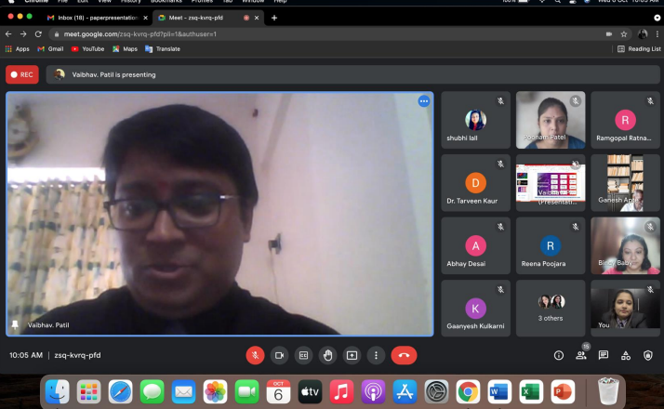Open YouTube bookmark

[87, 49]
